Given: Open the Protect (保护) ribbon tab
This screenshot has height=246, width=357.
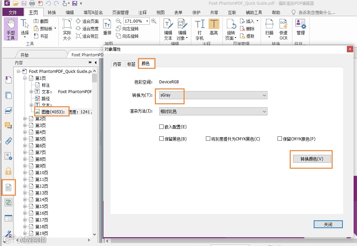Looking at the screenshot, I should pyautogui.click(x=196, y=12).
